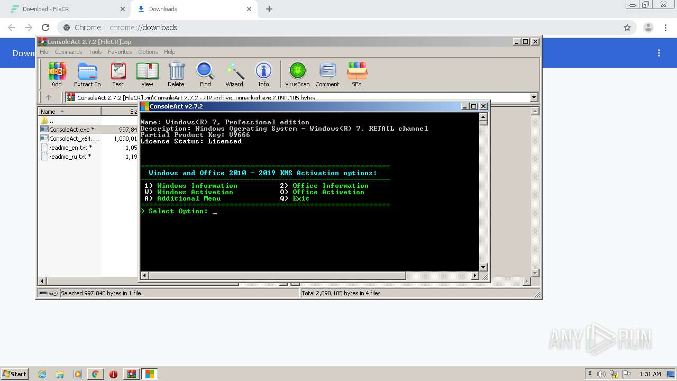Click the volume speaker tray icon

tap(601, 374)
